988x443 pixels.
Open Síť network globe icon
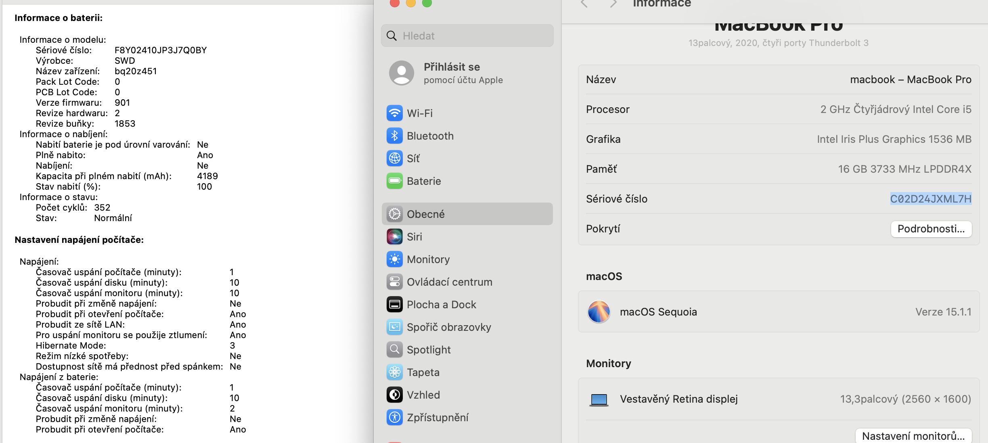[x=394, y=159]
